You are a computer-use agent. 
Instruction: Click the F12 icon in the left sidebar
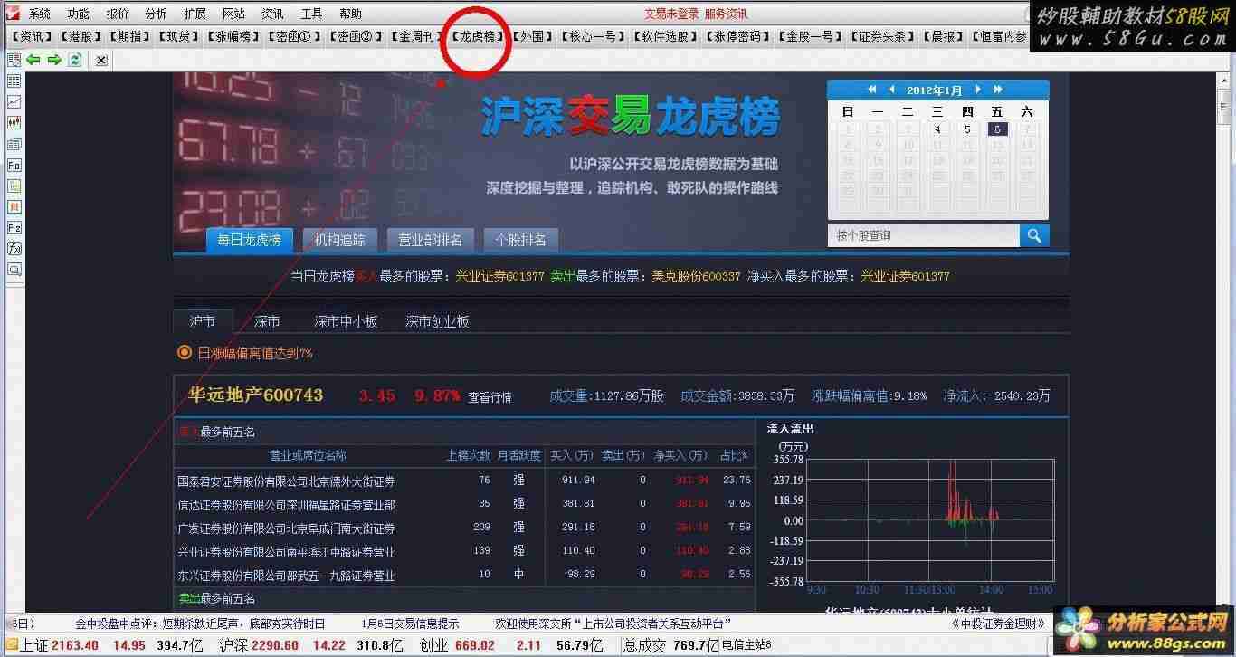[14, 228]
